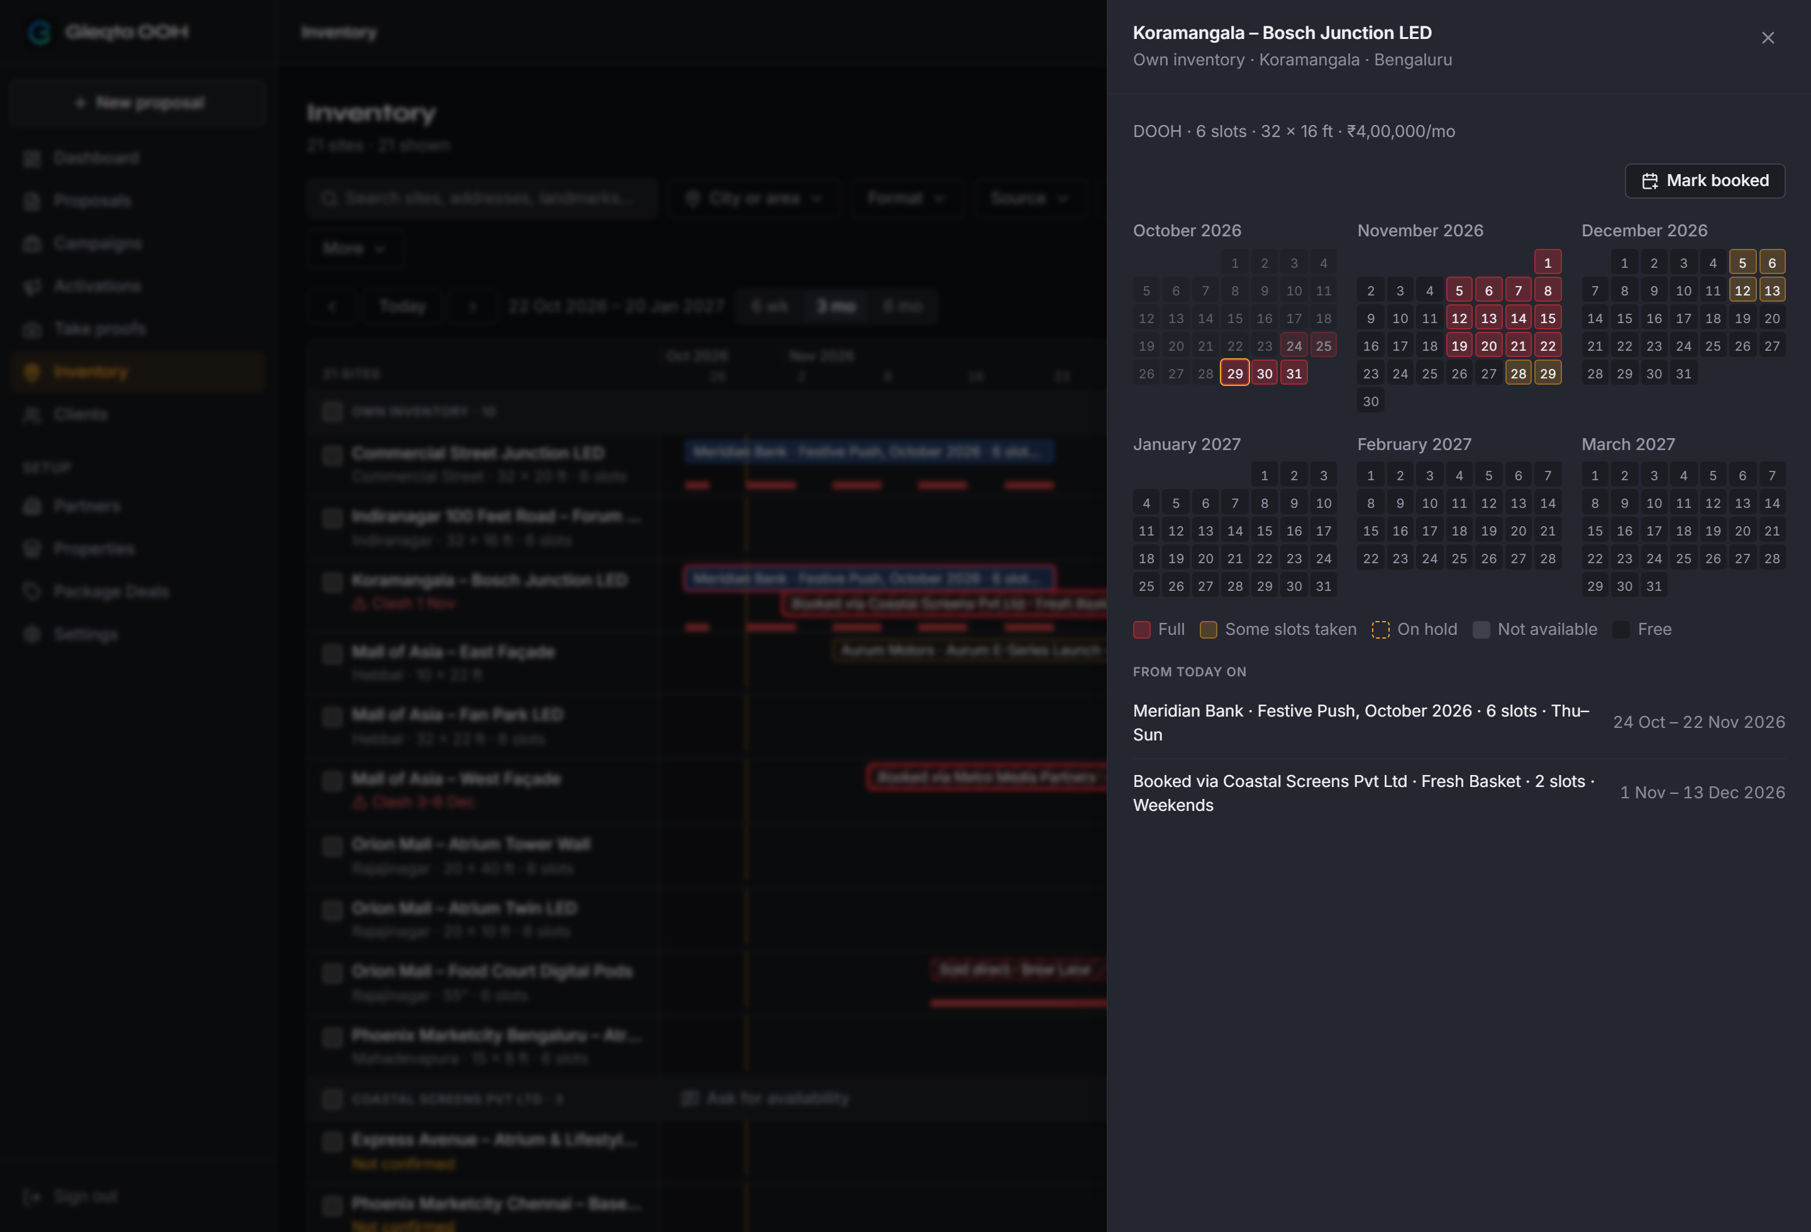Viewport: 1811px width, 1232px height.
Task: Expand the More filters dropdown
Action: (x=355, y=248)
